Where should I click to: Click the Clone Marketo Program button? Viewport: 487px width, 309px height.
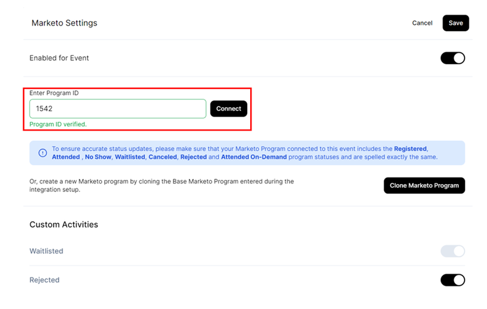[x=424, y=186]
